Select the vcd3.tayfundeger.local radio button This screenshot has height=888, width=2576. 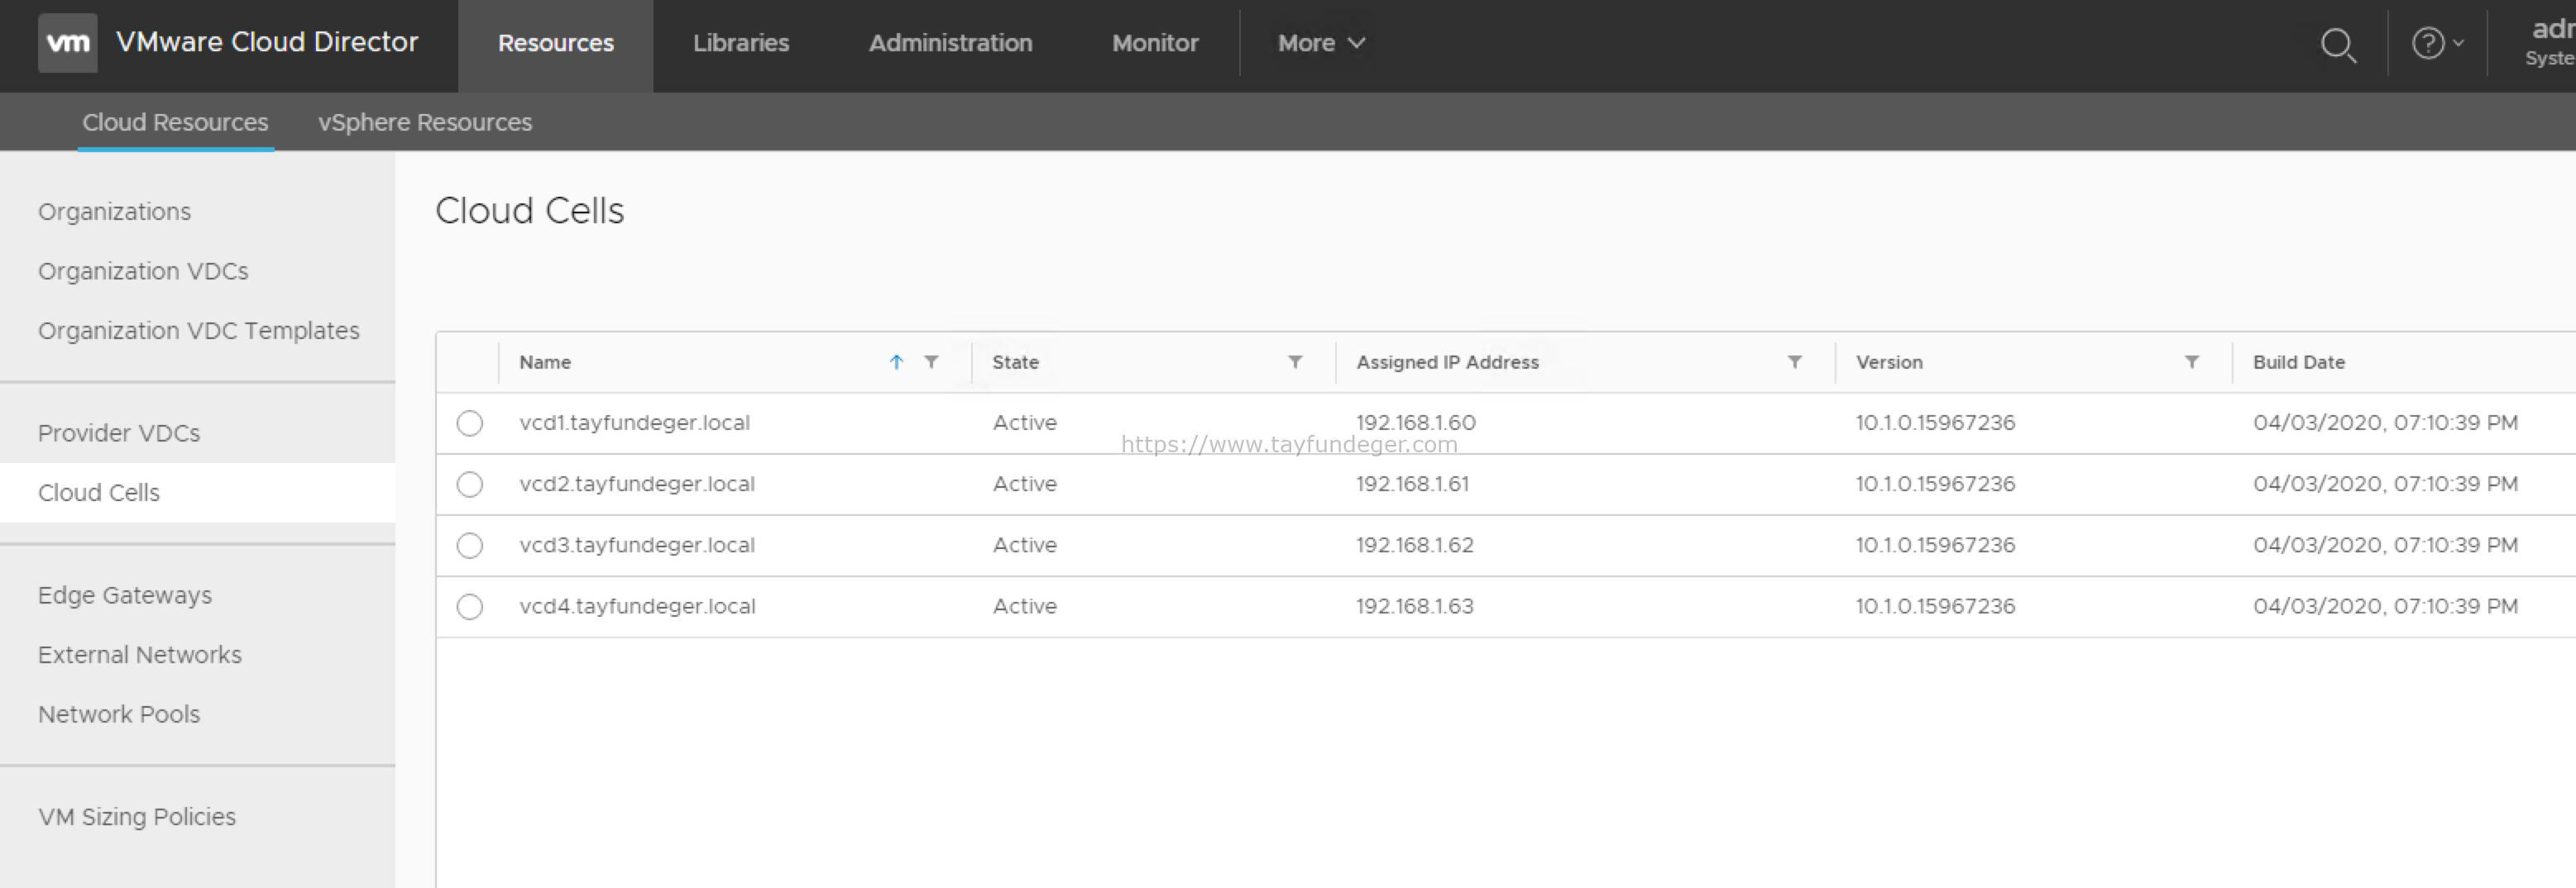tap(470, 545)
